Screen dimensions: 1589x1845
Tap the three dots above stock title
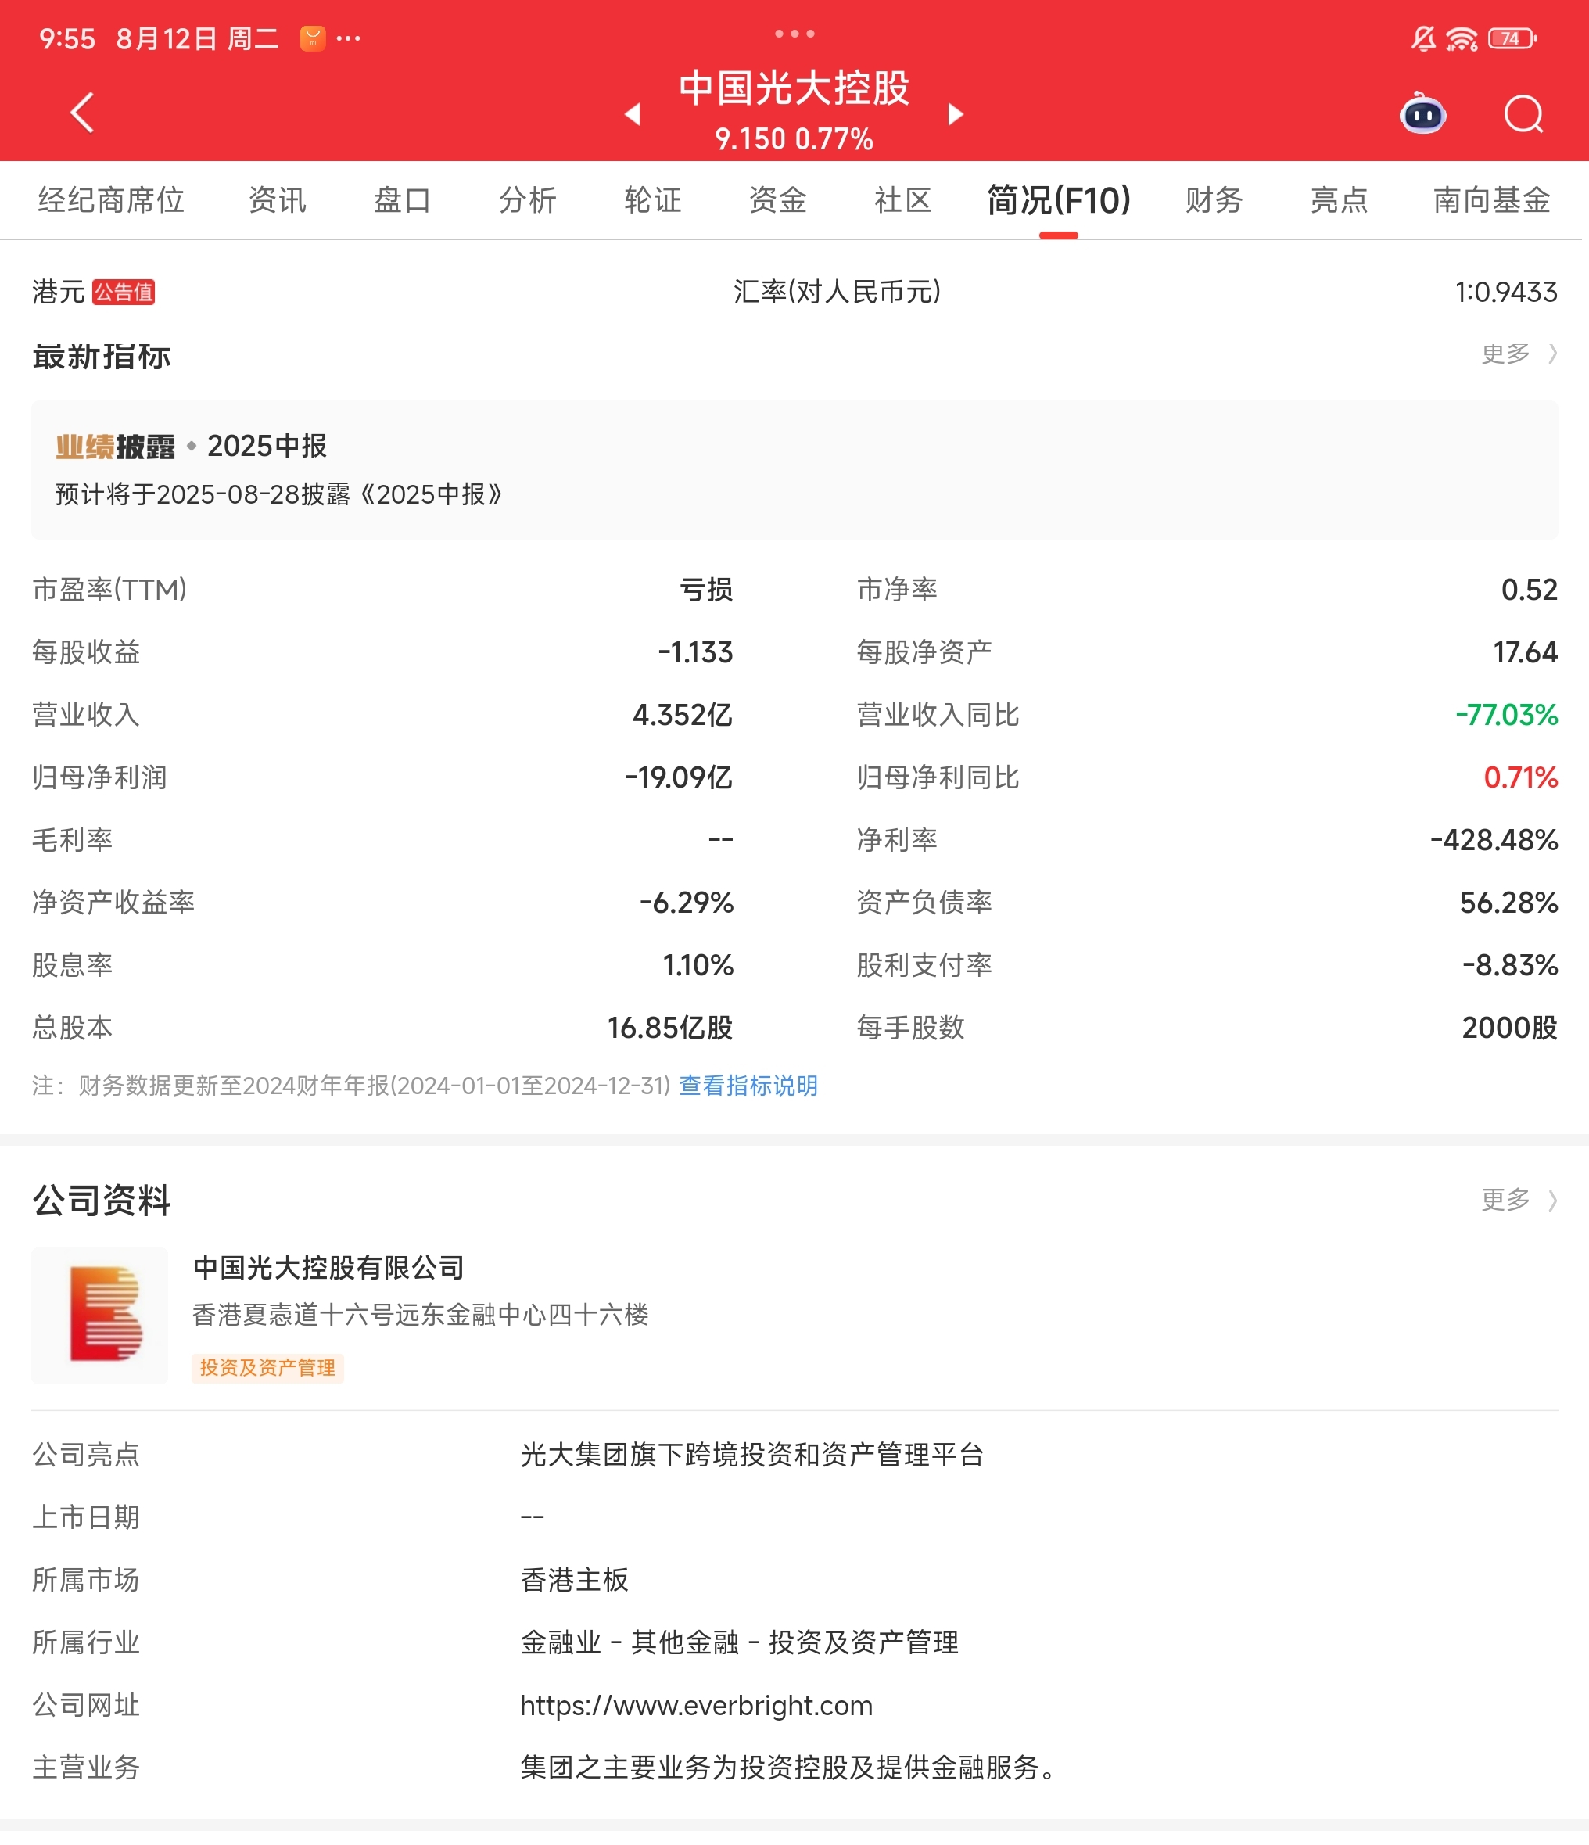794,34
